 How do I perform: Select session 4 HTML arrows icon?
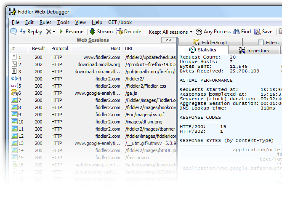click(x=14, y=78)
